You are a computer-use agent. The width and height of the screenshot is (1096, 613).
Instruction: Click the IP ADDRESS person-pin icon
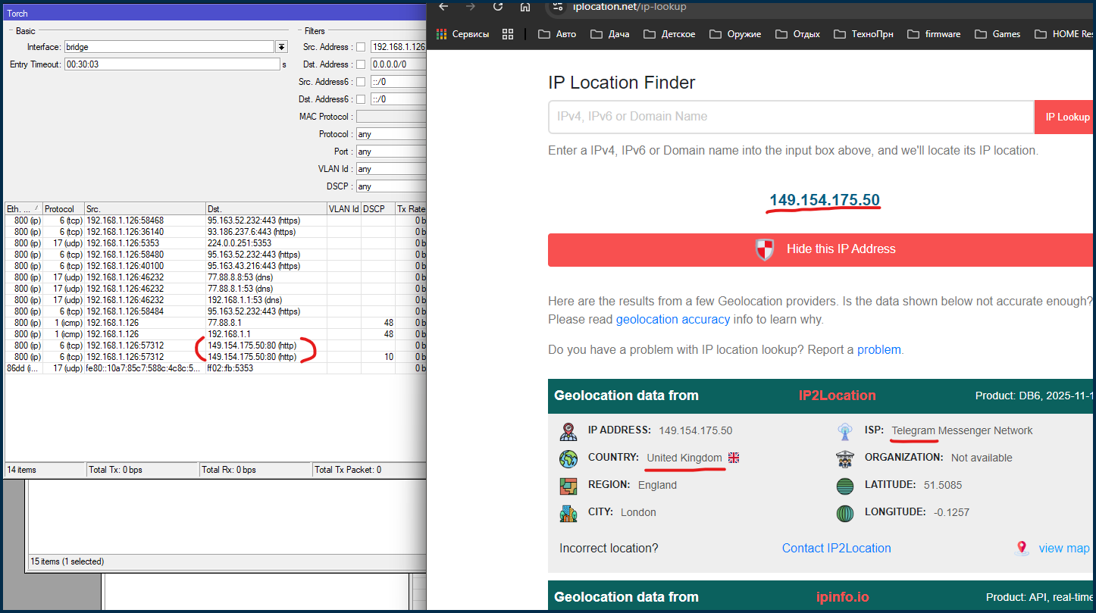(x=568, y=431)
